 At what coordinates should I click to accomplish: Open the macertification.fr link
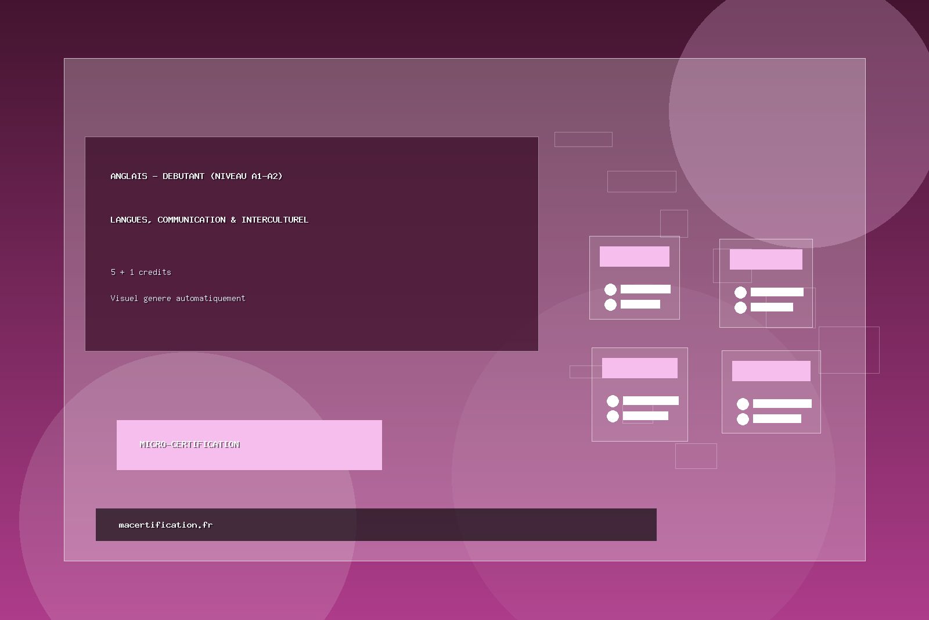(165, 525)
